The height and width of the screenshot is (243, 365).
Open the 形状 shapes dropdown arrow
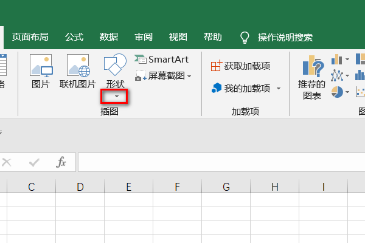coord(117,96)
